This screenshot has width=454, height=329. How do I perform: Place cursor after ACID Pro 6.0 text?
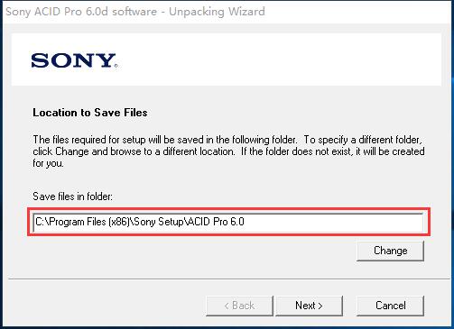pos(245,222)
